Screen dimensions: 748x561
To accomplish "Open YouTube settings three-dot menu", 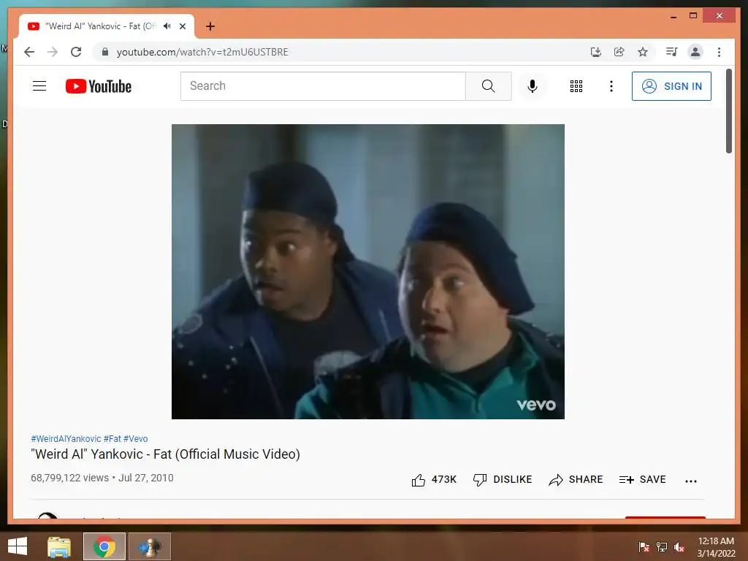I will [x=611, y=86].
